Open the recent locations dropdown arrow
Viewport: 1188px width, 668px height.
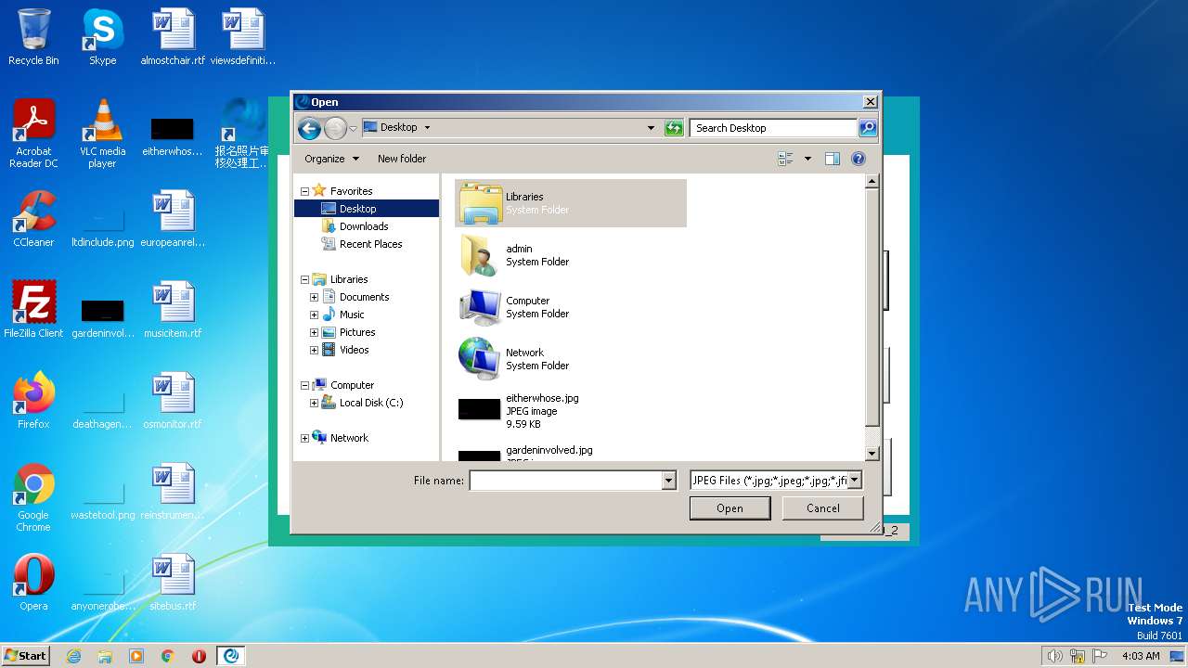(x=353, y=129)
